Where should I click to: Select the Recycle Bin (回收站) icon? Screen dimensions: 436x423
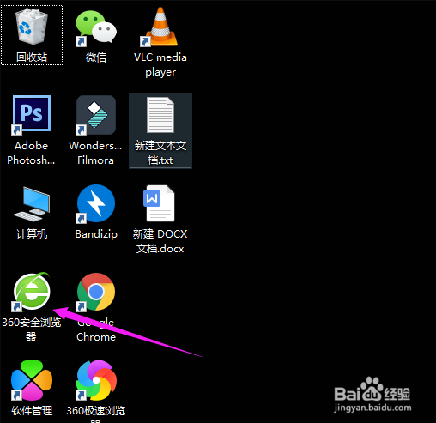coord(32,27)
